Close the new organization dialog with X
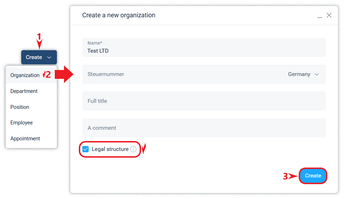This screenshot has height=199, width=345. (329, 15)
